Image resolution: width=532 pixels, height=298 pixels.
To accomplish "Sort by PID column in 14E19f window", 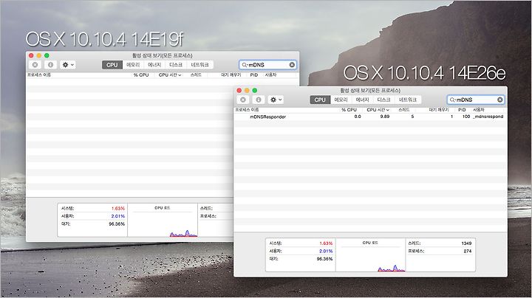I will pyautogui.click(x=253, y=74).
